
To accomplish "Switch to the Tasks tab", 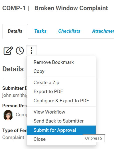I will click(40, 31).
